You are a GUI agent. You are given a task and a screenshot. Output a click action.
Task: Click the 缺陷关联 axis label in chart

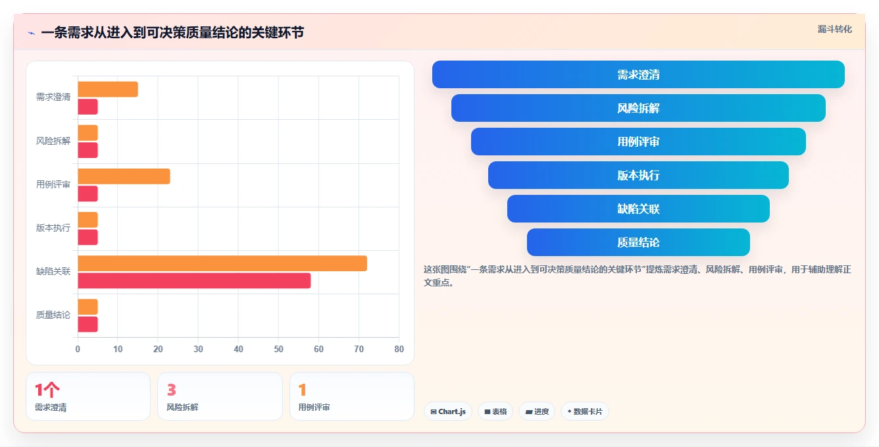click(x=53, y=272)
